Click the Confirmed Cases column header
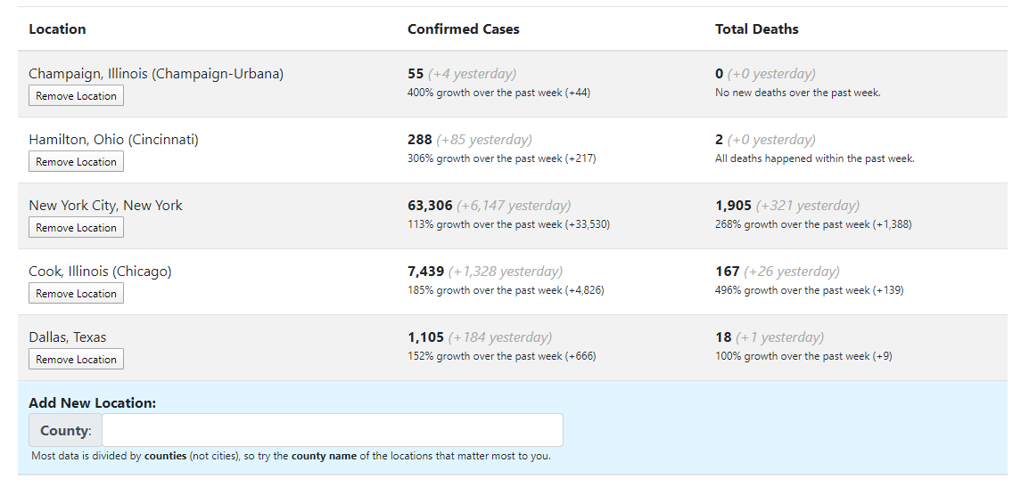 coord(463,29)
